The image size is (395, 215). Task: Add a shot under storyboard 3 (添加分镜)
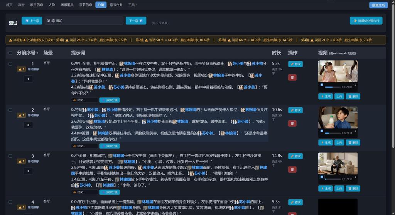(110, 192)
